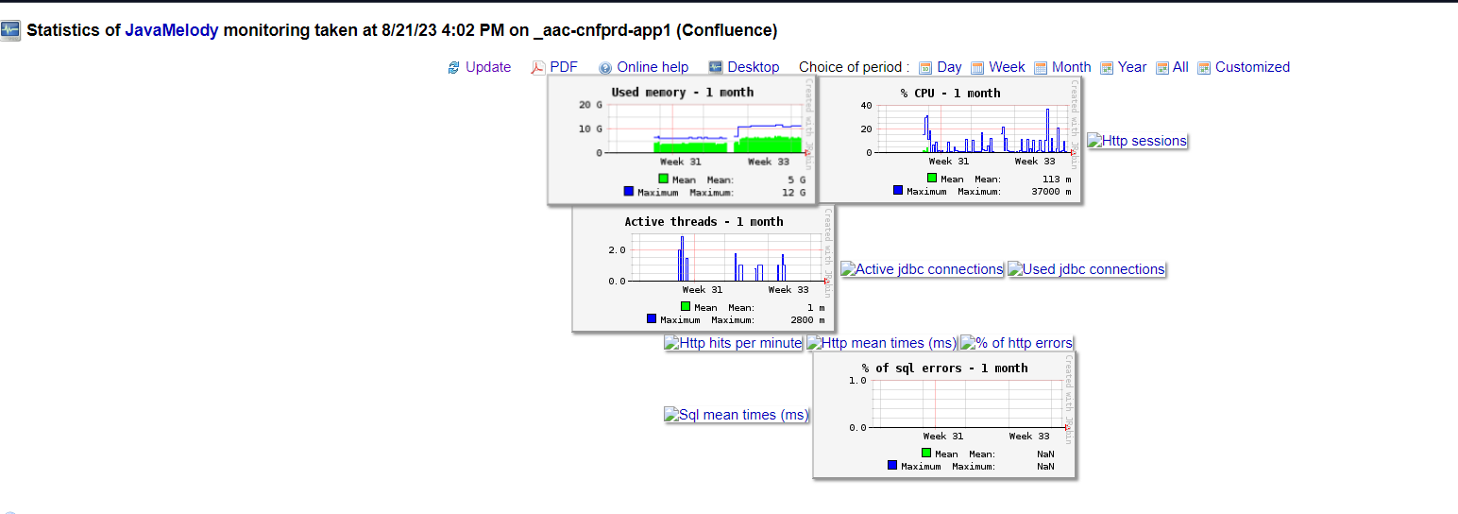
Task: Click broken image icon for Http mean times
Action: pos(815,343)
